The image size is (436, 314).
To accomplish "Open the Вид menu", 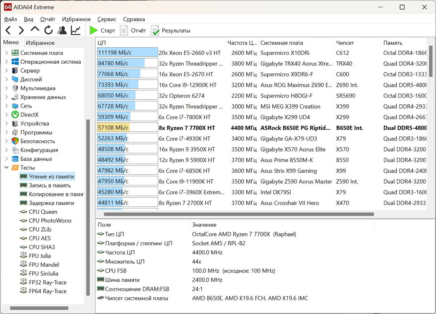I will (29, 19).
